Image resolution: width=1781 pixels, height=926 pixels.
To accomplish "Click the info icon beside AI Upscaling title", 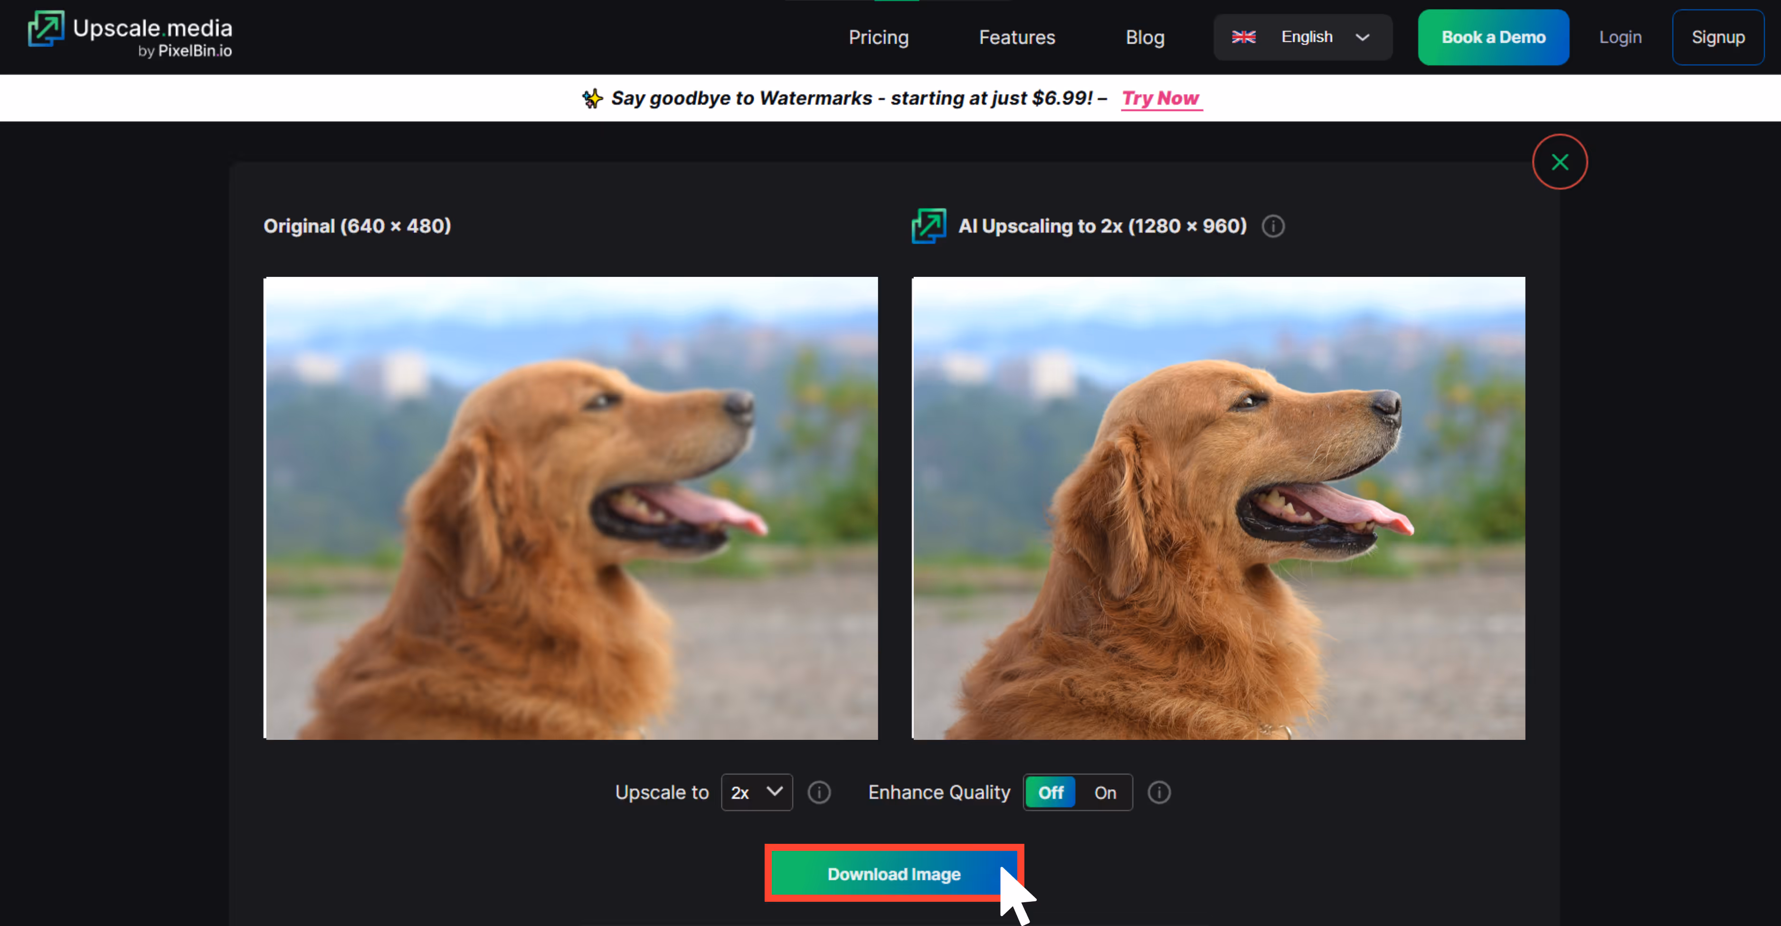I will click(1273, 227).
